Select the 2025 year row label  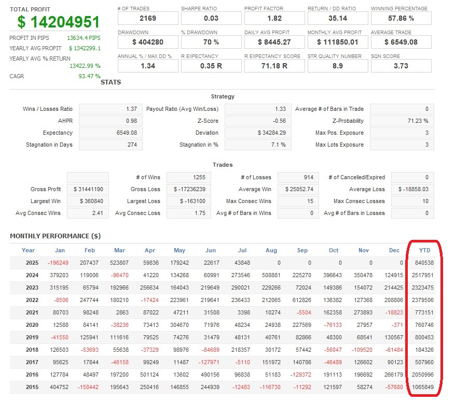(32, 263)
